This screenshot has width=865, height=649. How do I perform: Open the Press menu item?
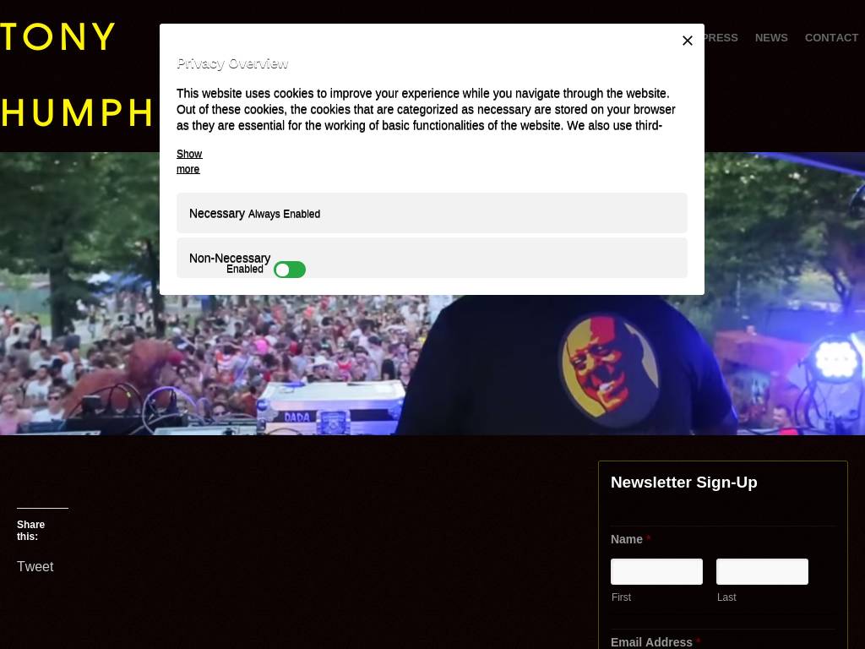721,37
